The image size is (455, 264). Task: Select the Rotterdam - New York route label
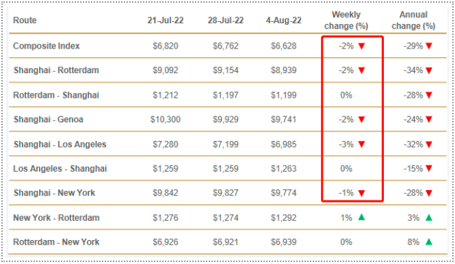56,242
